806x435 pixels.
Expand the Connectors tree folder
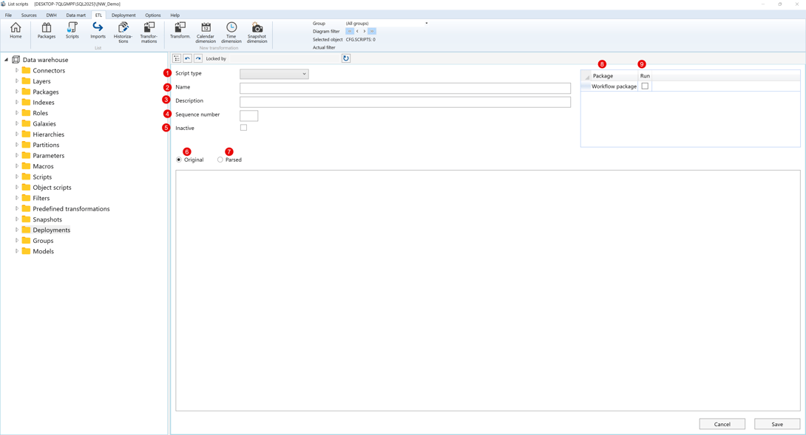[17, 71]
